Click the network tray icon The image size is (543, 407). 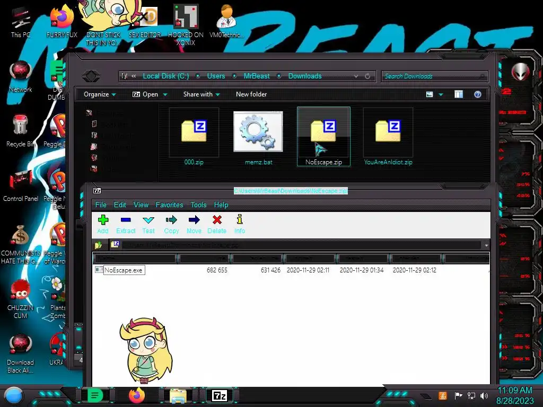click(x=471, y=395)
